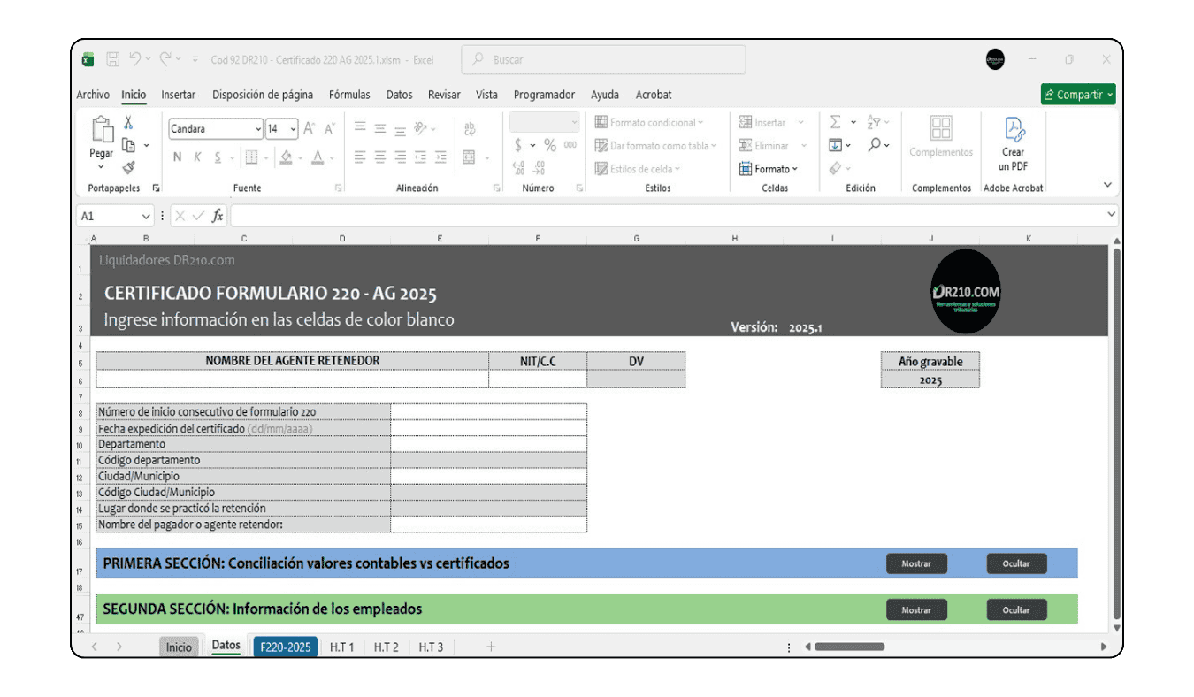
Task: Switch to the Programador ribbon tab
Action: pyautogui.click(x=543, y=95)
